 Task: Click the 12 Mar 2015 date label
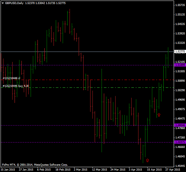coord(99,170)
